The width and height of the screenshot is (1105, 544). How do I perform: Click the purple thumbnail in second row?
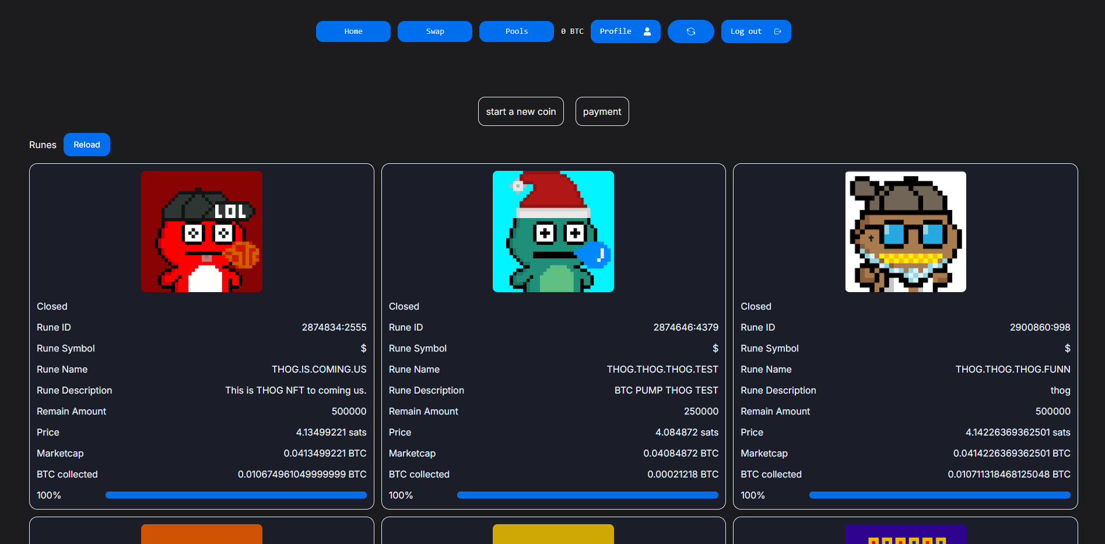906,534
